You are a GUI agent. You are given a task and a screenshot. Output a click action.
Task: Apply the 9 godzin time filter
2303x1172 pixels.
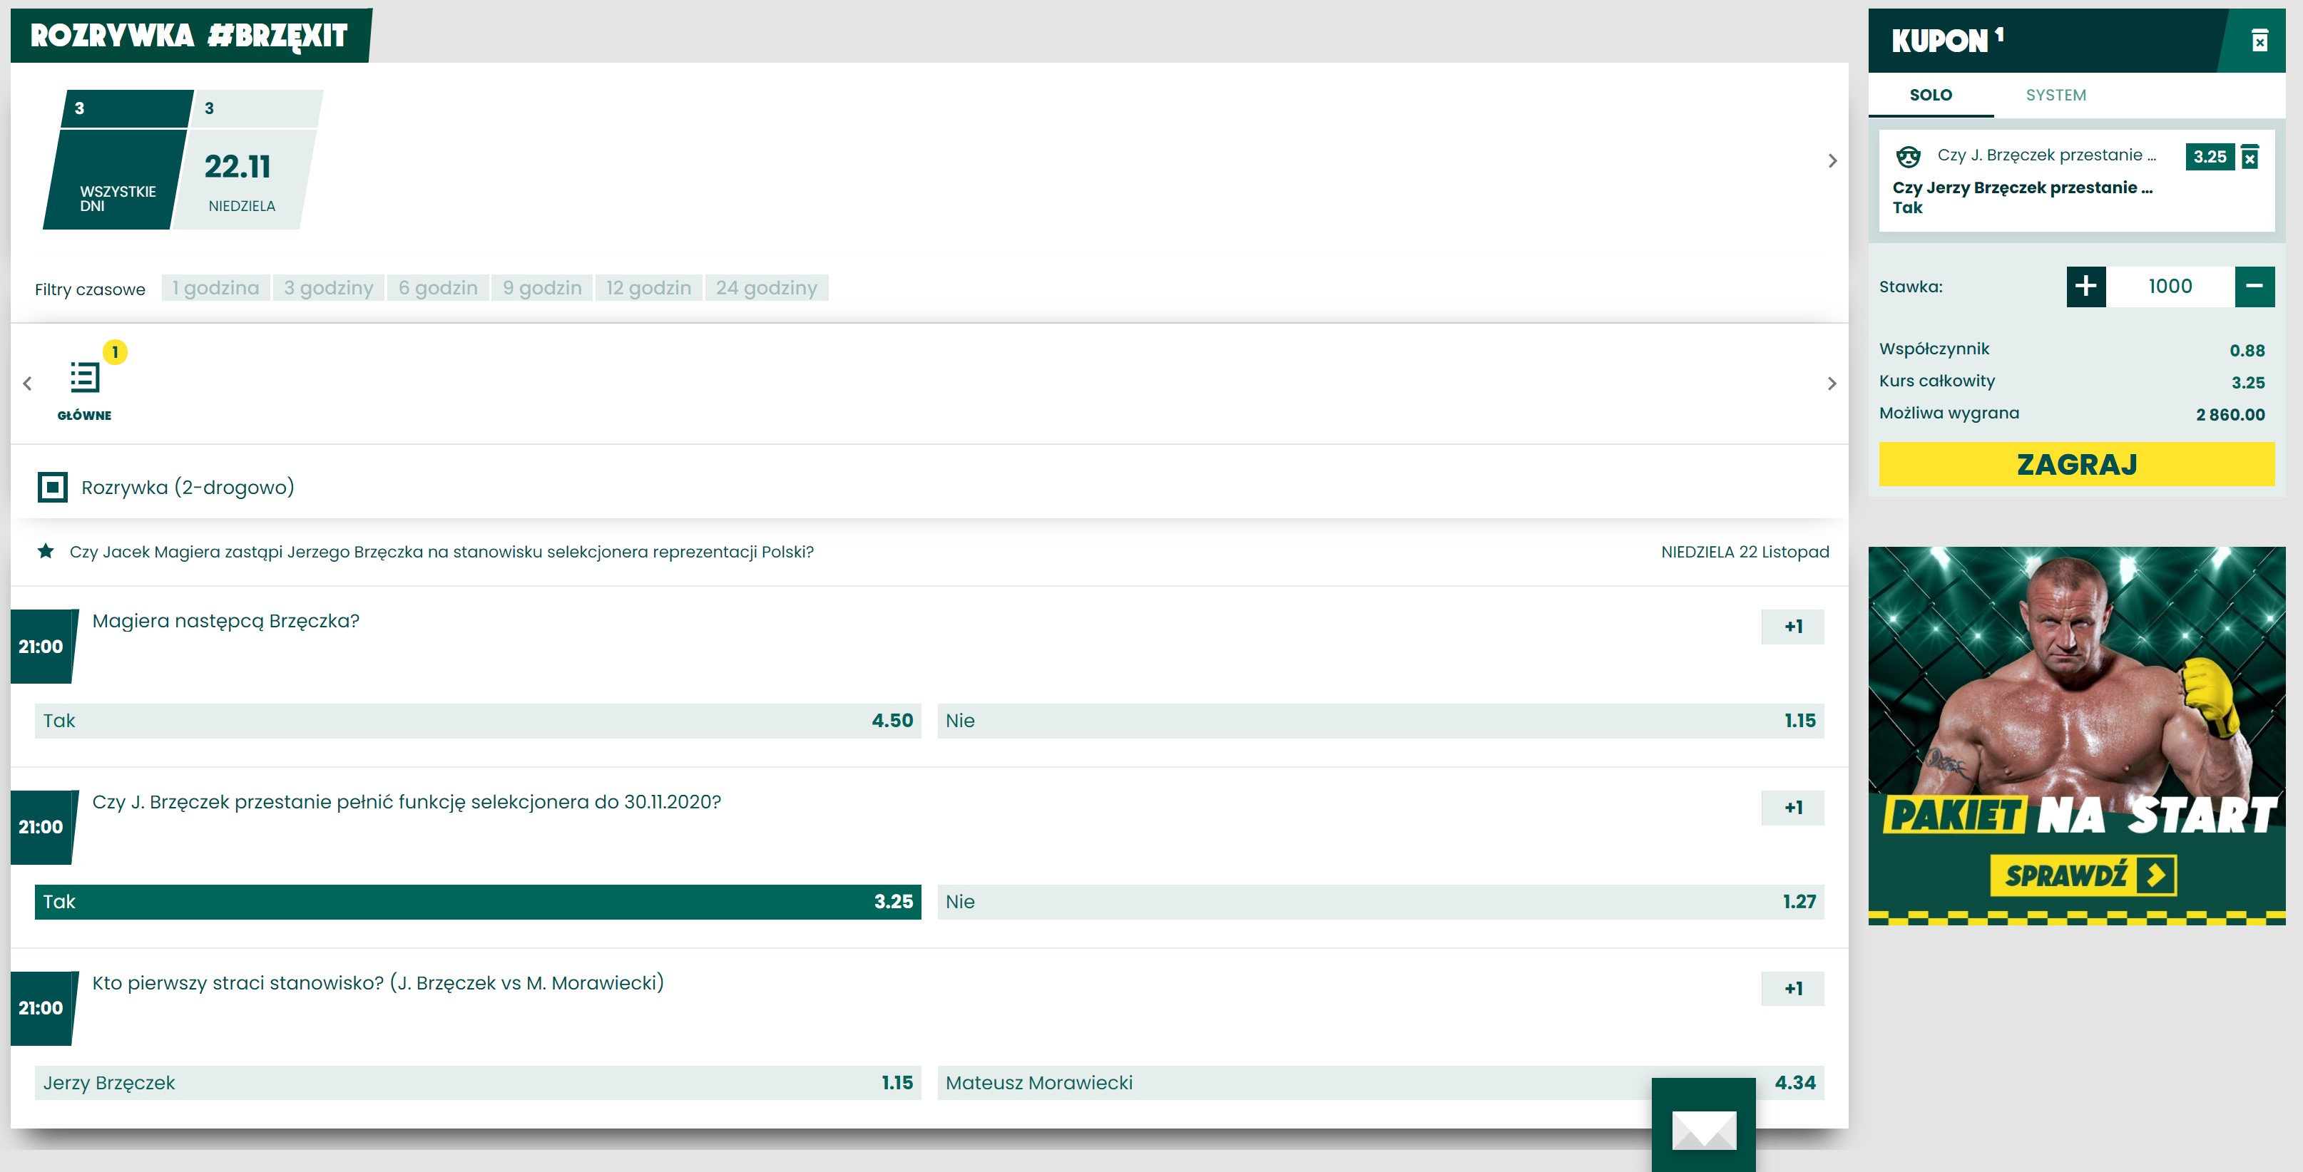pos(542,287)
